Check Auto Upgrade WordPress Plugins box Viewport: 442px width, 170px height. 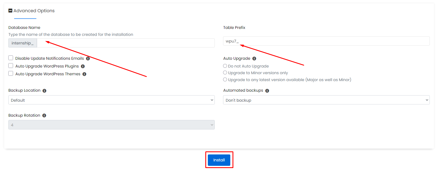11,66
